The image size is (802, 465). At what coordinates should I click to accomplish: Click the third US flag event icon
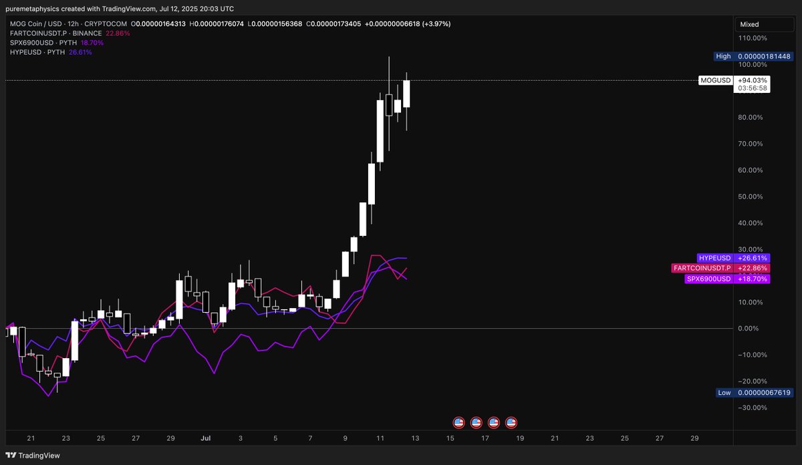(494, 422)
